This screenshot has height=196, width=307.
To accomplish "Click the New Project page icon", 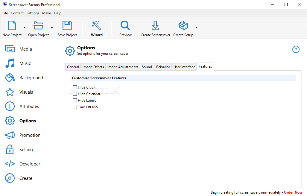I will tap(12, 25).
